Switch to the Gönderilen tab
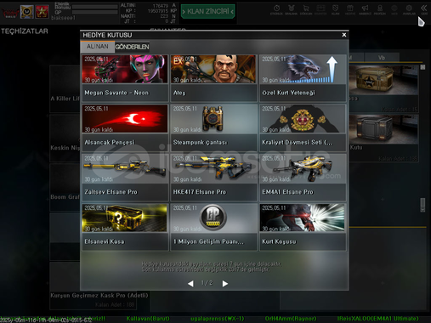 132,47
